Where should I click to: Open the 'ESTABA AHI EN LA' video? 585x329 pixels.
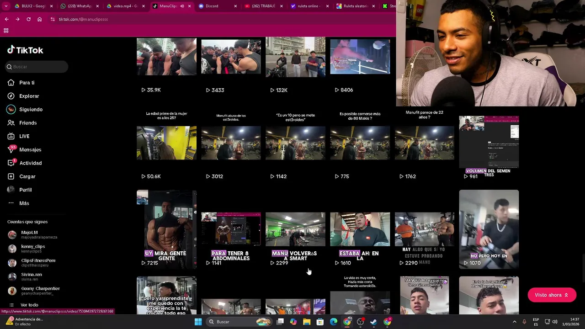tap(360, 229)
